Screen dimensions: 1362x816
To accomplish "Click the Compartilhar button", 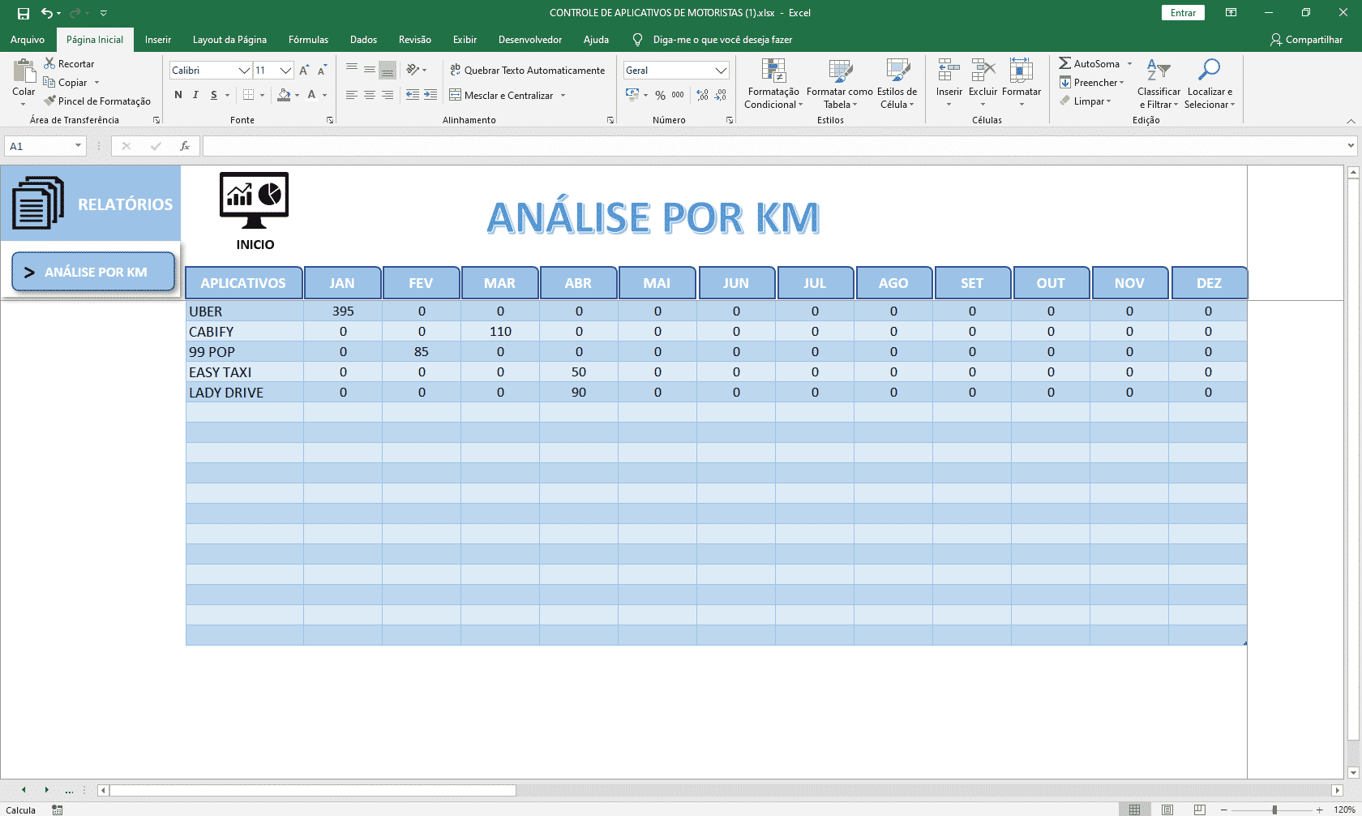I will pyautogui.click(x=1306, y=40).
